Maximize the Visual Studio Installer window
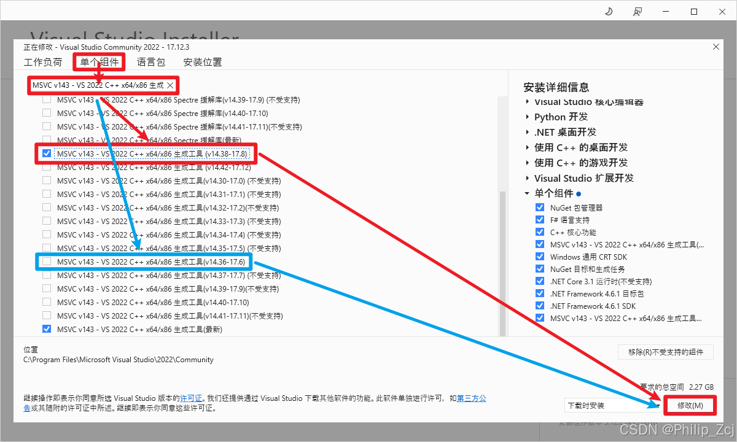737x442 pixels. coord(694,12)
